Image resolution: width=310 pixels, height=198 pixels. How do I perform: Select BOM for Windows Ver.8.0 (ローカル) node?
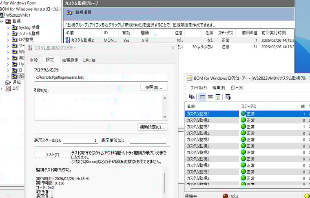pyautogui.click(x=30, y=9)
